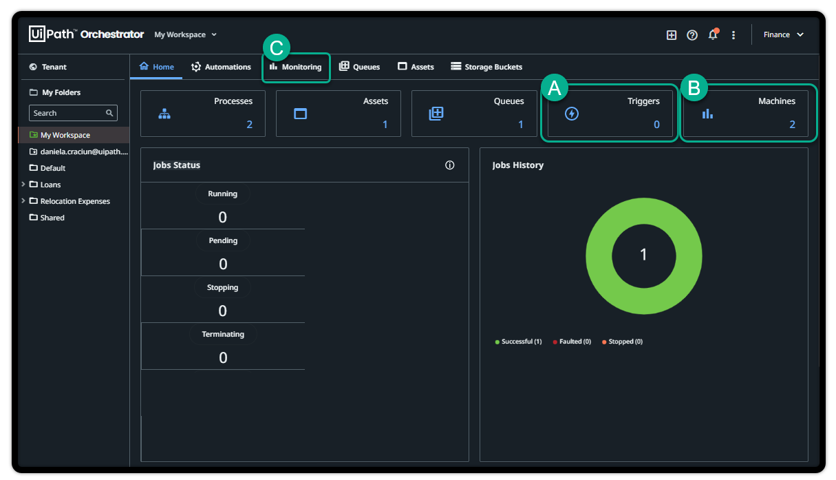This screenshot has height=480, width=836.
Task: Click the Assets count 1
Action: (x=385, y=125)
